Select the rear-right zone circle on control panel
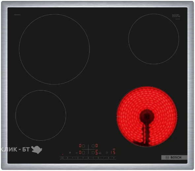 tap(93, 146)
